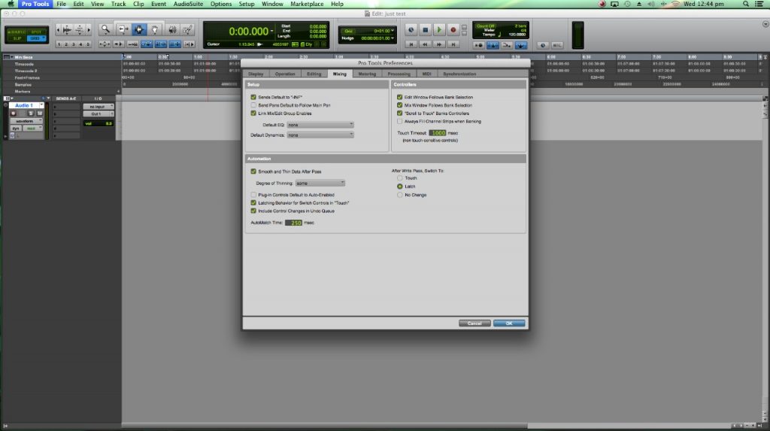The image size is (770, 431).
Task: Select the Pencil tool
Action: tap(187, 30)
